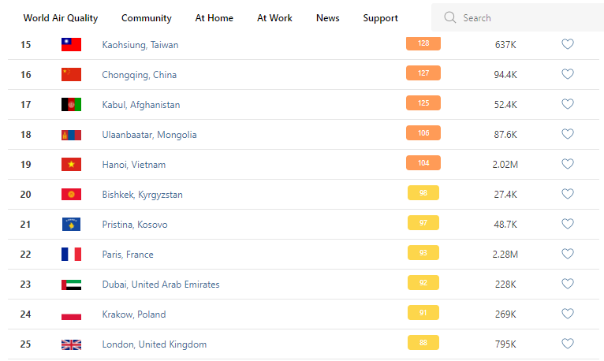604x361 pixels.
Task: Favorite Kaohsiung, Taiwan with heart icon
Action: coord(567,44)
